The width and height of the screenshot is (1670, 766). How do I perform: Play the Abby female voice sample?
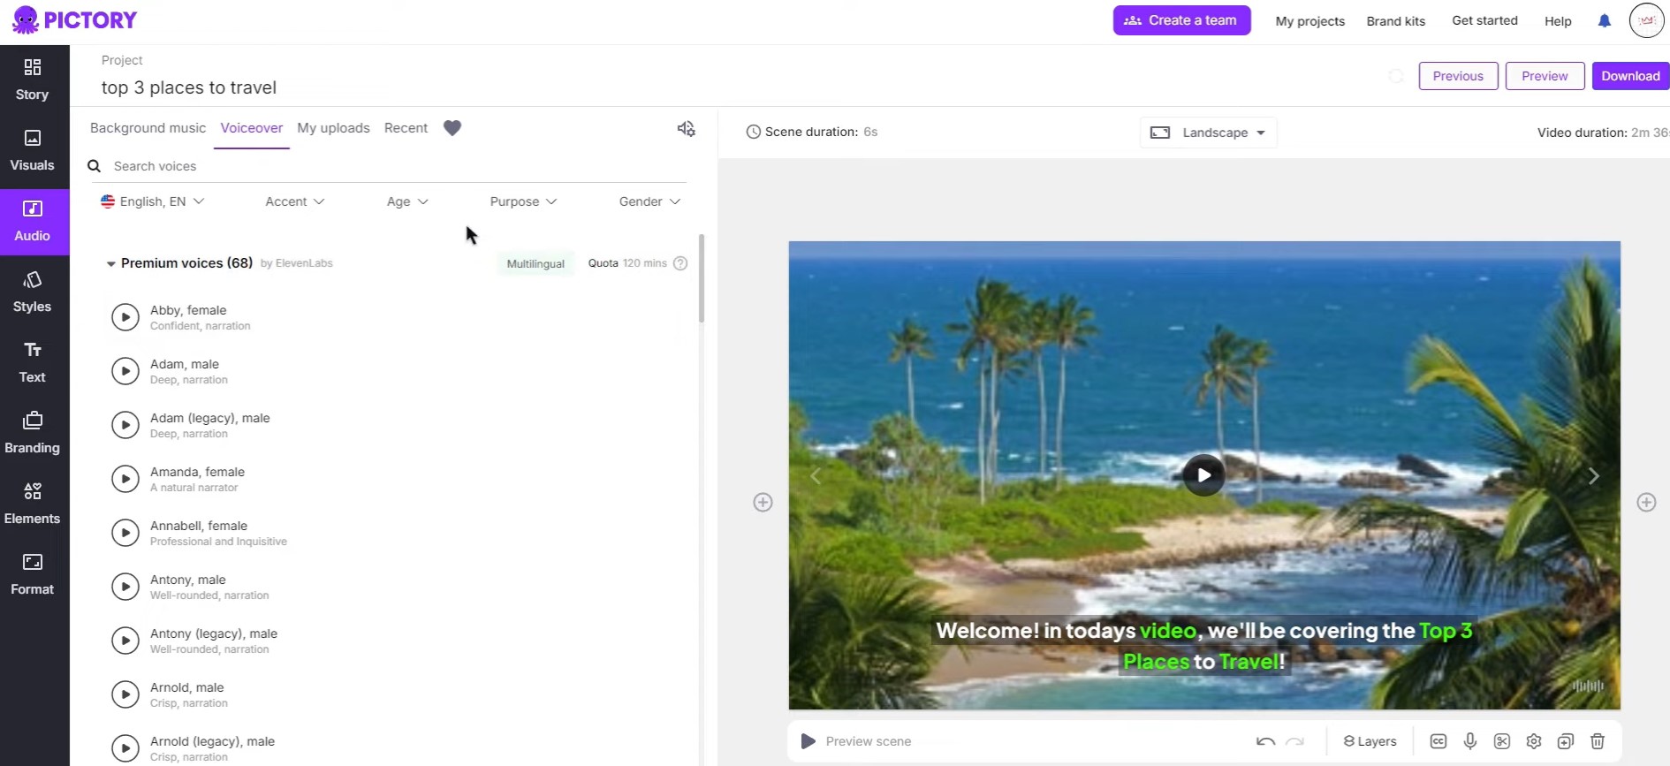point(125,317)
